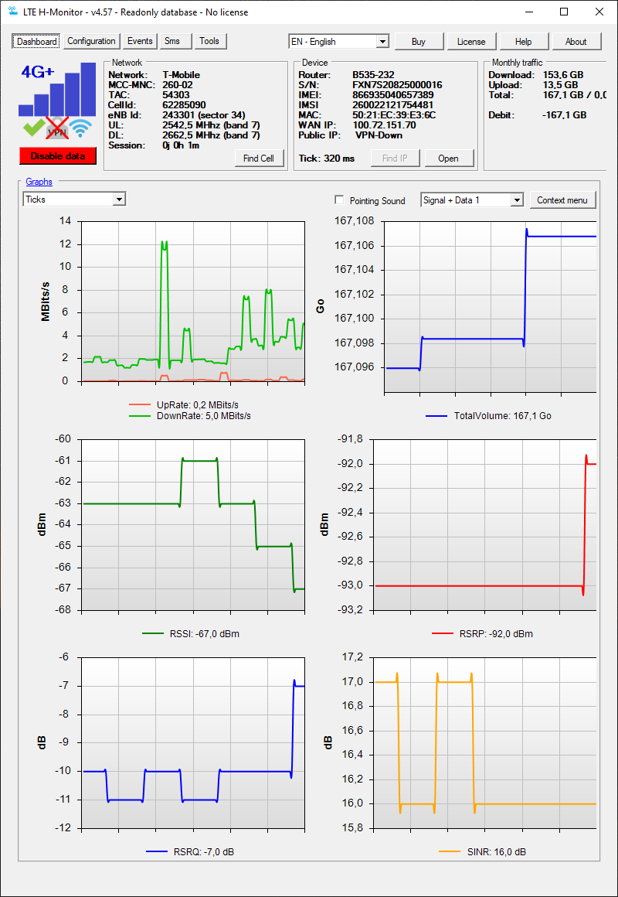
Task: Click the 4G+ signal bars icon
Action: [57, 89]
